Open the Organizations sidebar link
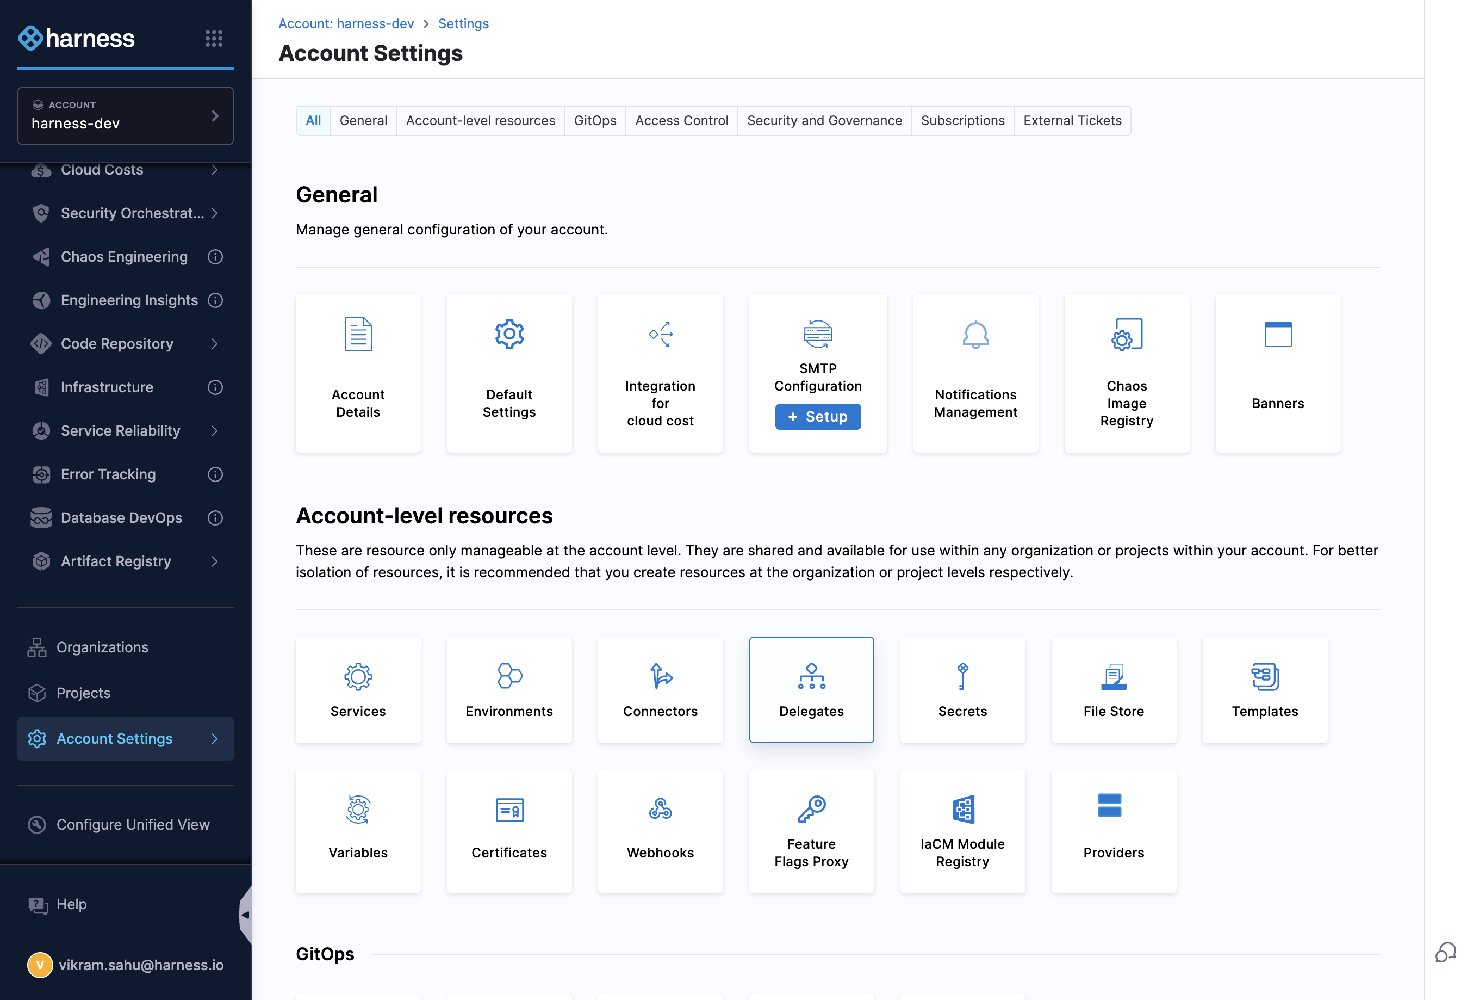 102,647
